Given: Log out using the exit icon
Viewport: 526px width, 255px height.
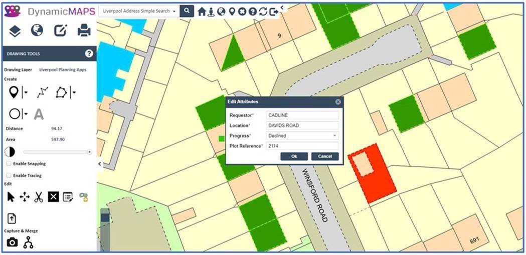Looking at the screenshot, I should (x=274, y=11).
